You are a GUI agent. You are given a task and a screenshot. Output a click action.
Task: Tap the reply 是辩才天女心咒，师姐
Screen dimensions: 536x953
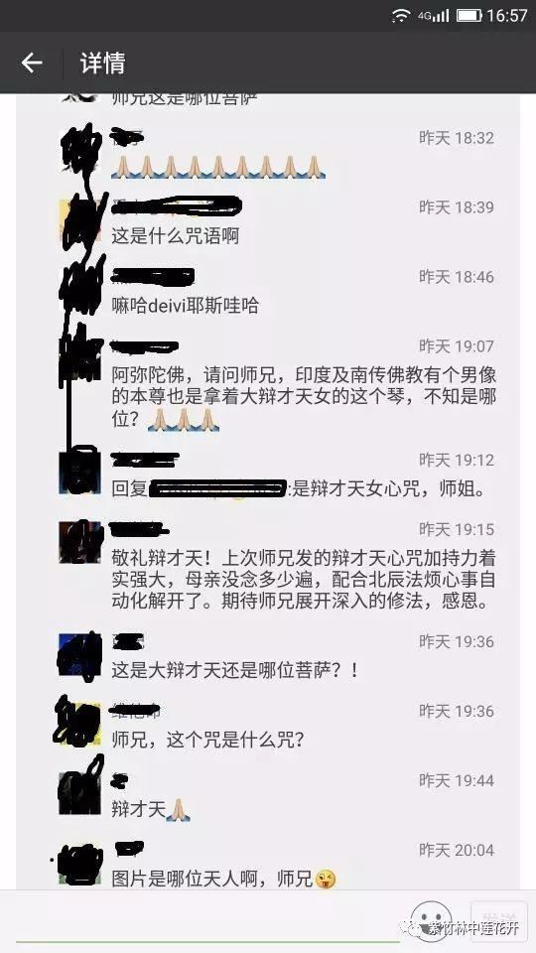[x=390, y=488]
